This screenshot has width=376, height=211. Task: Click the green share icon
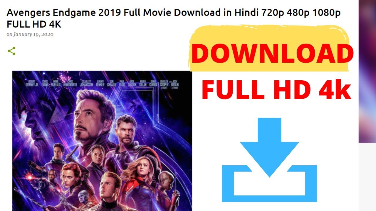[x=11, y=51]
